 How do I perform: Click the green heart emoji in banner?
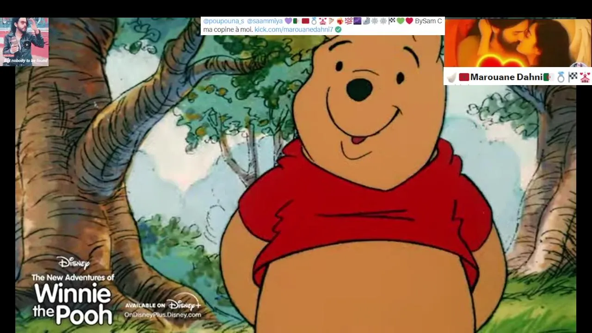click(x=401, y=21)
